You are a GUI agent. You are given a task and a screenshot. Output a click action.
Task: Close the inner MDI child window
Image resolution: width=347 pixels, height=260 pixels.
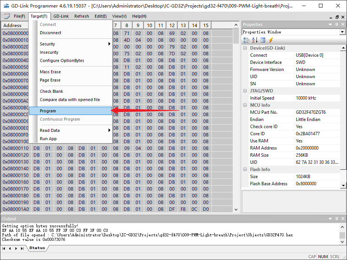click(343, 17)
